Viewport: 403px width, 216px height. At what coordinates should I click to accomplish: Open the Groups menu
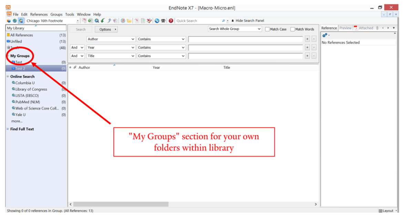(x=56, y=14)
